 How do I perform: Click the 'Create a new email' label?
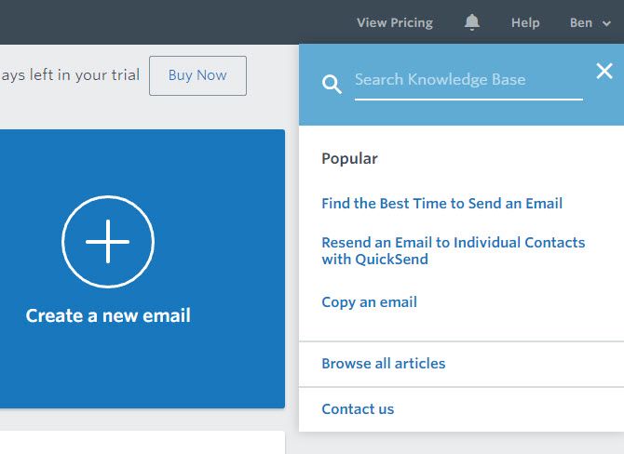pos(108,315)
